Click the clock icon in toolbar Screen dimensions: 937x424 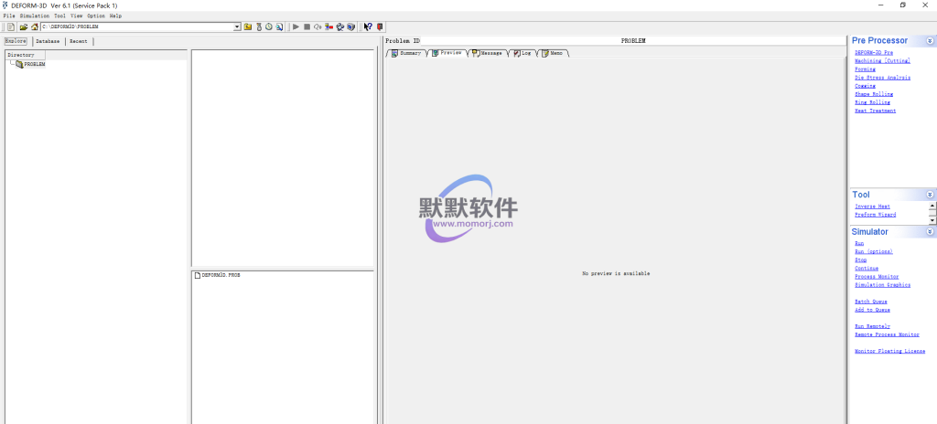tap(269, 27)
